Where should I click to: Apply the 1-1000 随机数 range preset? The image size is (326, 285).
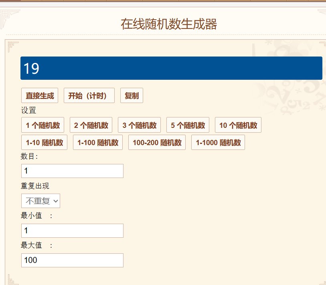click(x=218, y=142)
